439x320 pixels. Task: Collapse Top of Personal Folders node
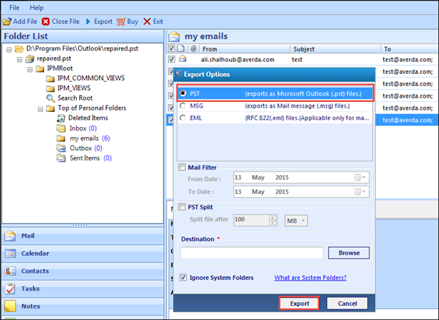(x=40, y=109)
